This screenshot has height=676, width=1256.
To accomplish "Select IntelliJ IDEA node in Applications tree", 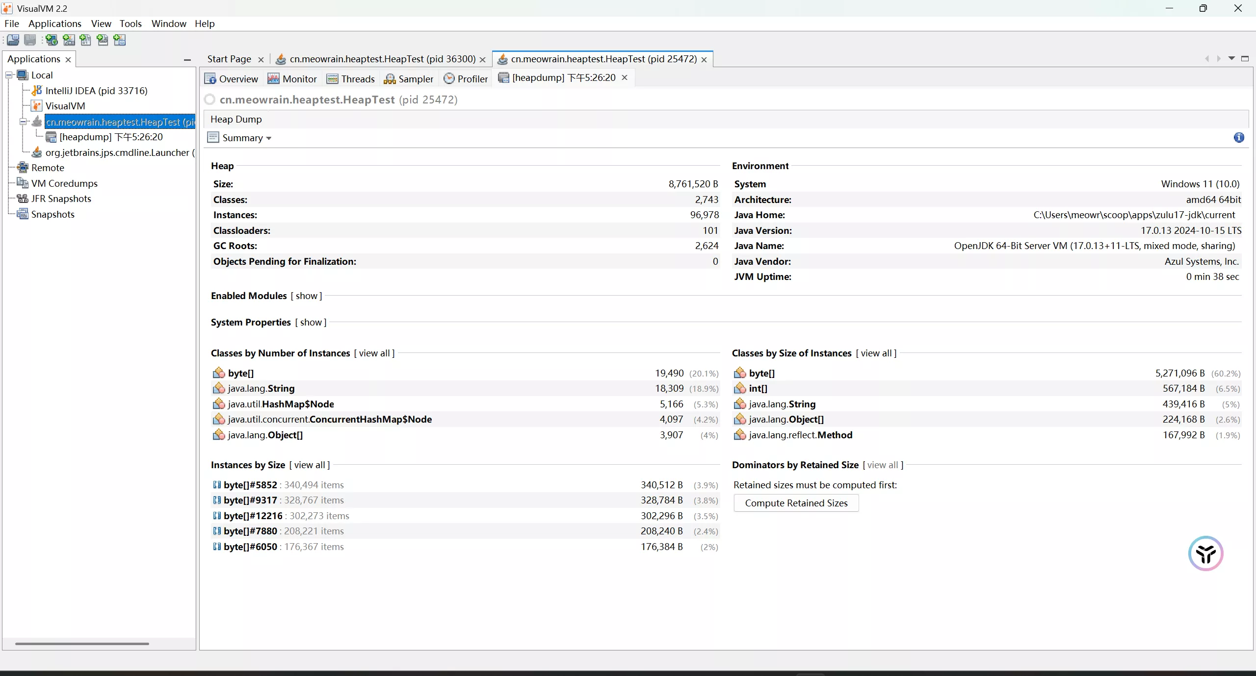I will [96, 91].
